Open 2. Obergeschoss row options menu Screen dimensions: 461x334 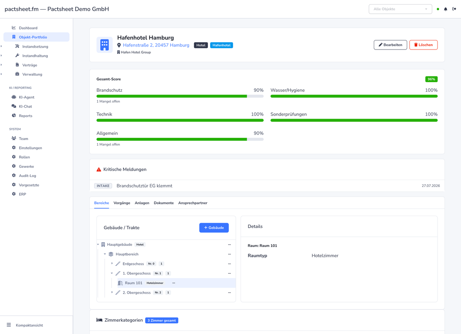(x=229, y=293)
